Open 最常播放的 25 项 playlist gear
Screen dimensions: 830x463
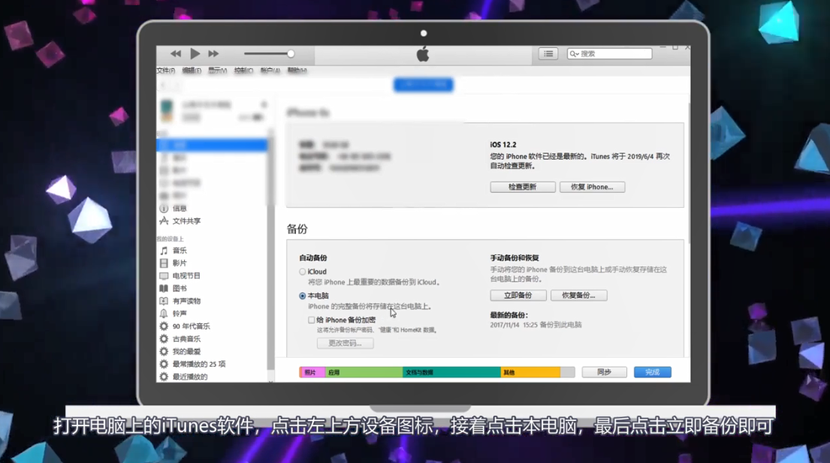[164, 364]
